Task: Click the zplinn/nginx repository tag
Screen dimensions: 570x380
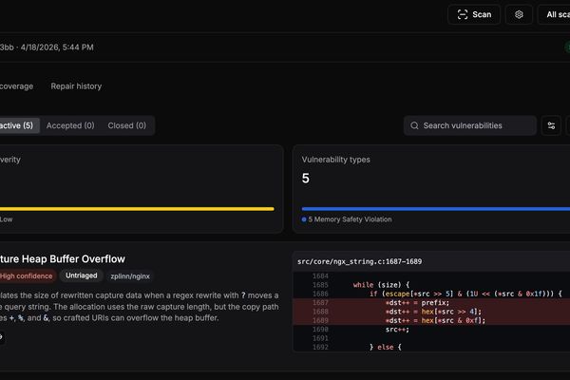Action: 130,276
